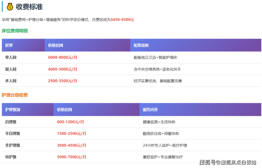Screen dimensions: 262x168
Task: Click the 配置说明 column header
Action: [x=141, y=45]
